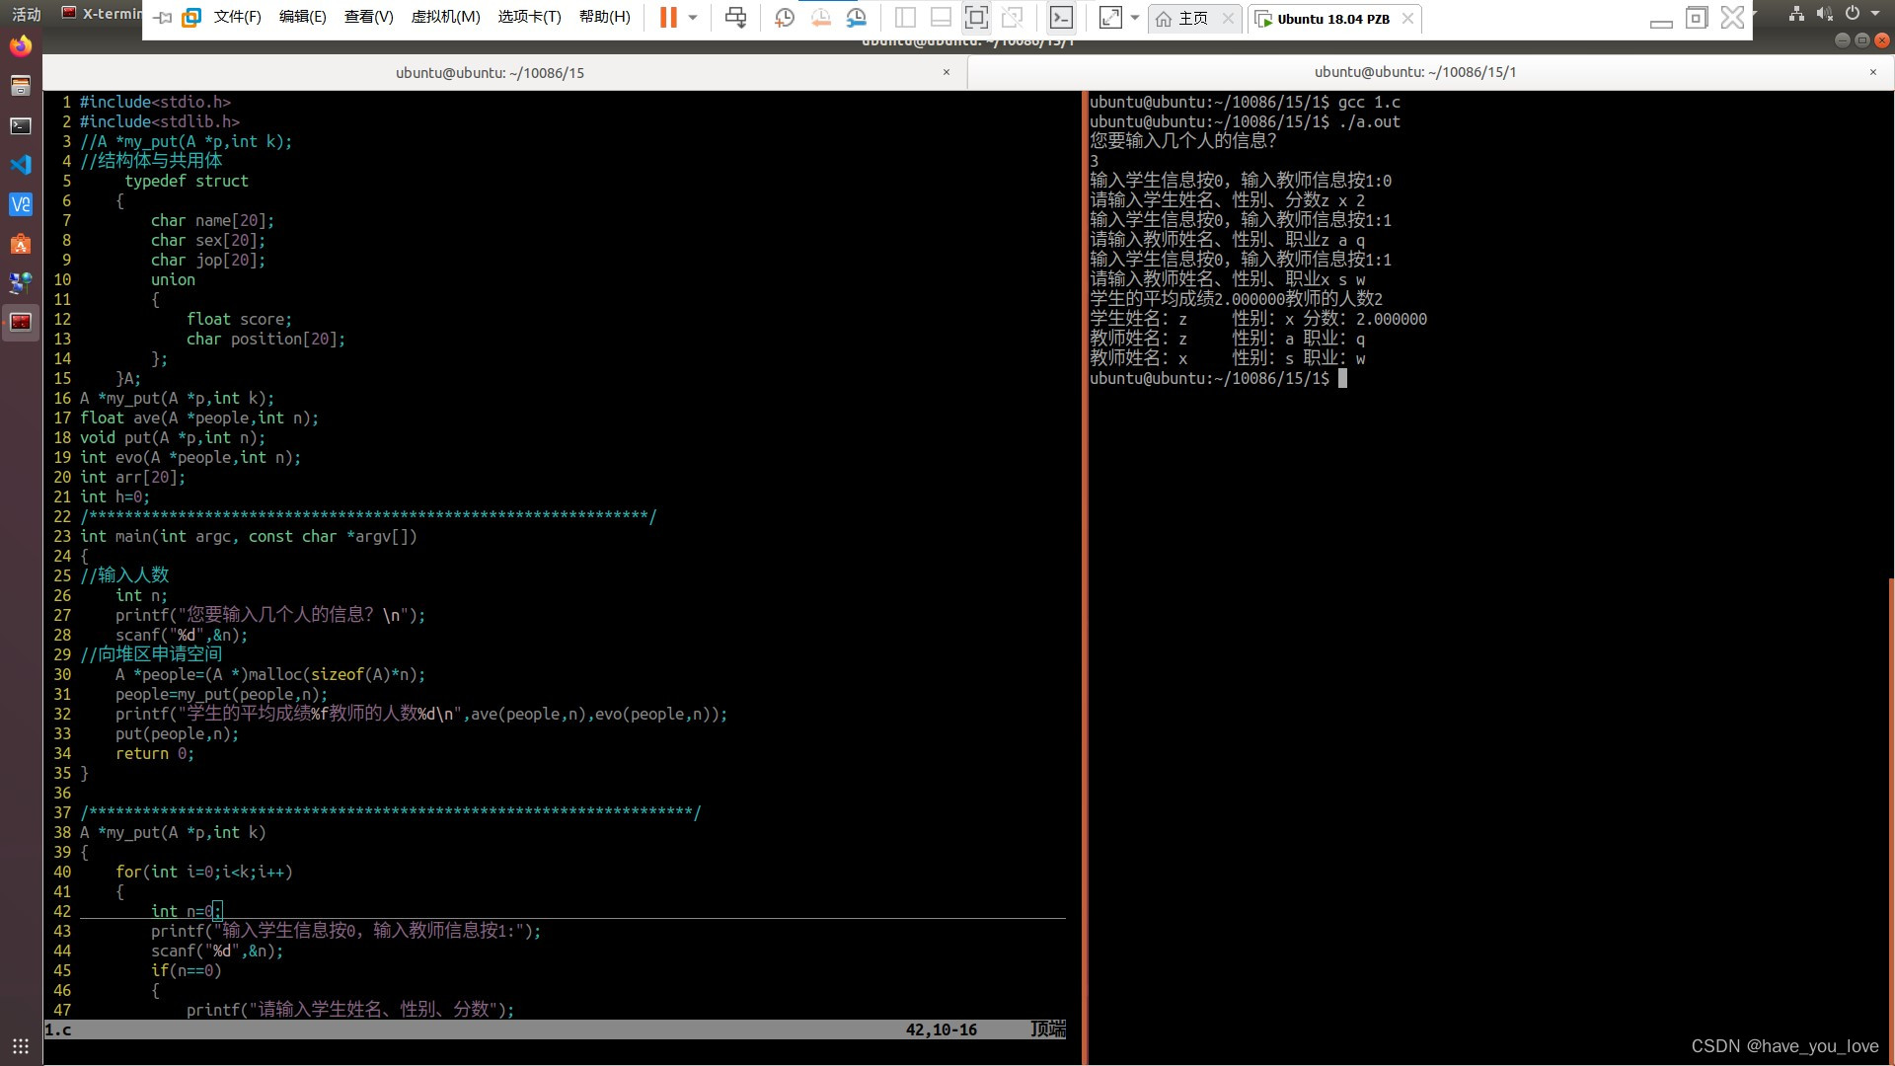Image resolution: width=1895 pixels, height=1066 pixels.
Task: Close the ~/10086/15/1 terminal tab
Action: tap(1873, 72)
